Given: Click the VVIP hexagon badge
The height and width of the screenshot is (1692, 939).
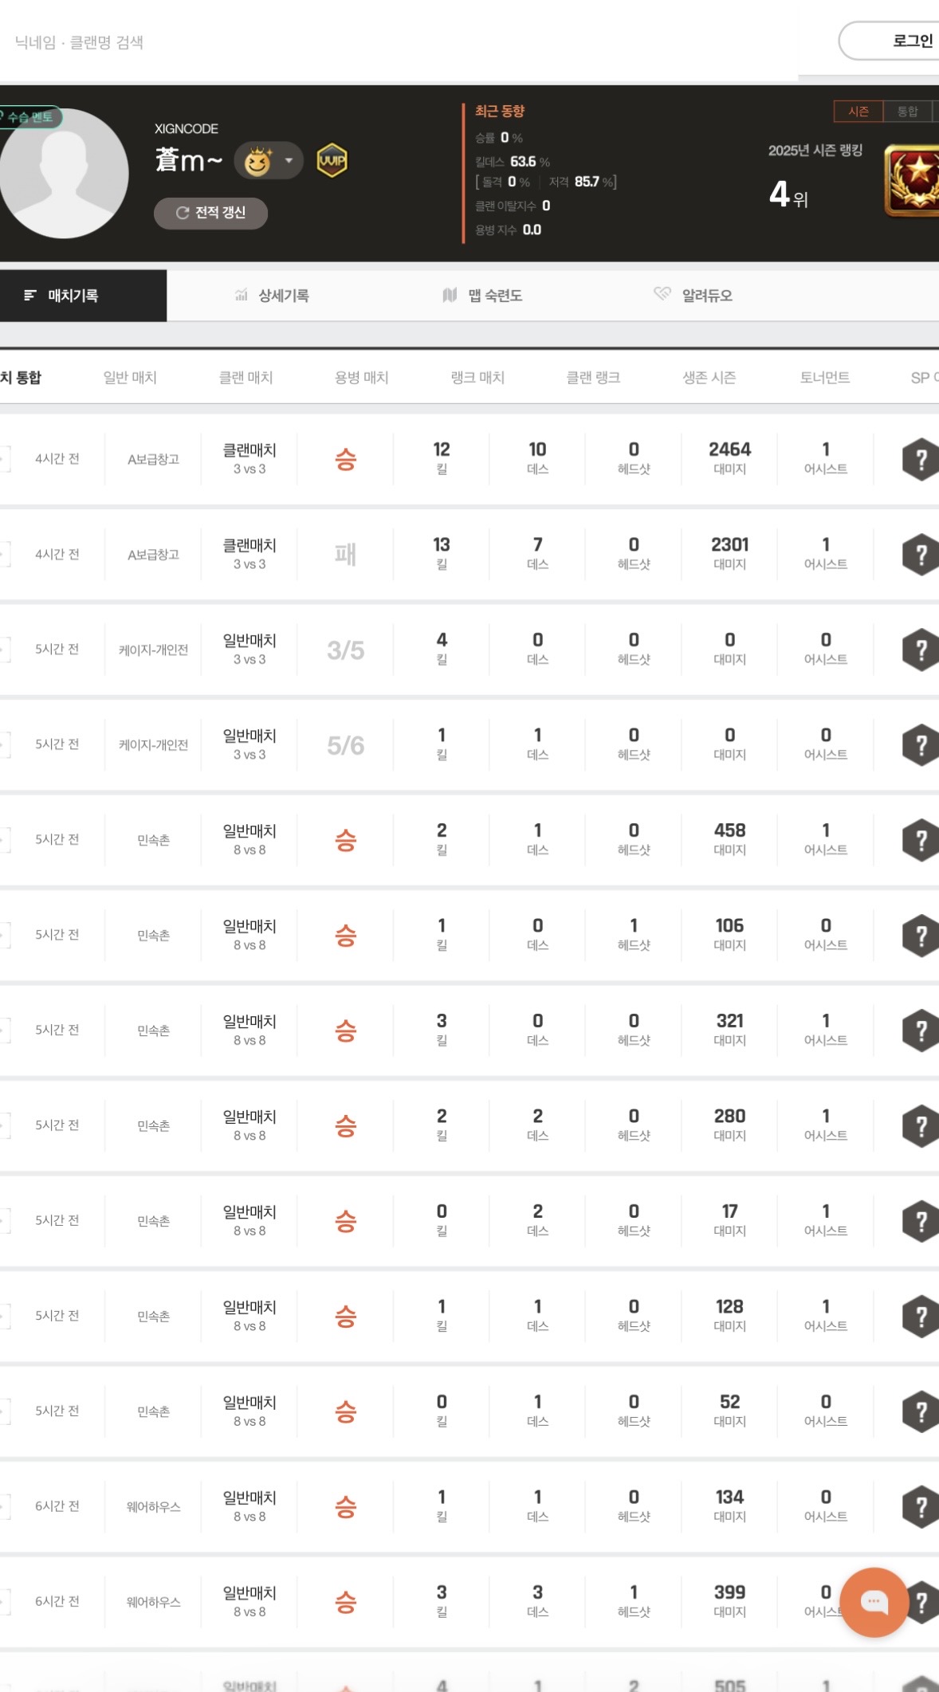Looking at the screenshot, I should [x=332, y=161].
